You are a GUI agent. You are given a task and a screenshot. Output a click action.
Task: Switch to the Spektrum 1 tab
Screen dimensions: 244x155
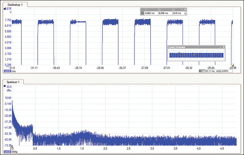point(15,82)
